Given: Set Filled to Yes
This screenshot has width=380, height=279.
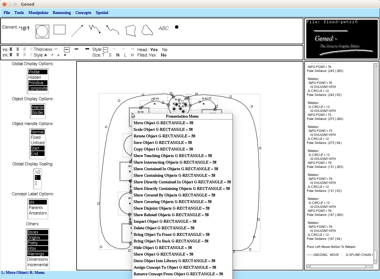Looking at the screenshot, I should point(152,55).
